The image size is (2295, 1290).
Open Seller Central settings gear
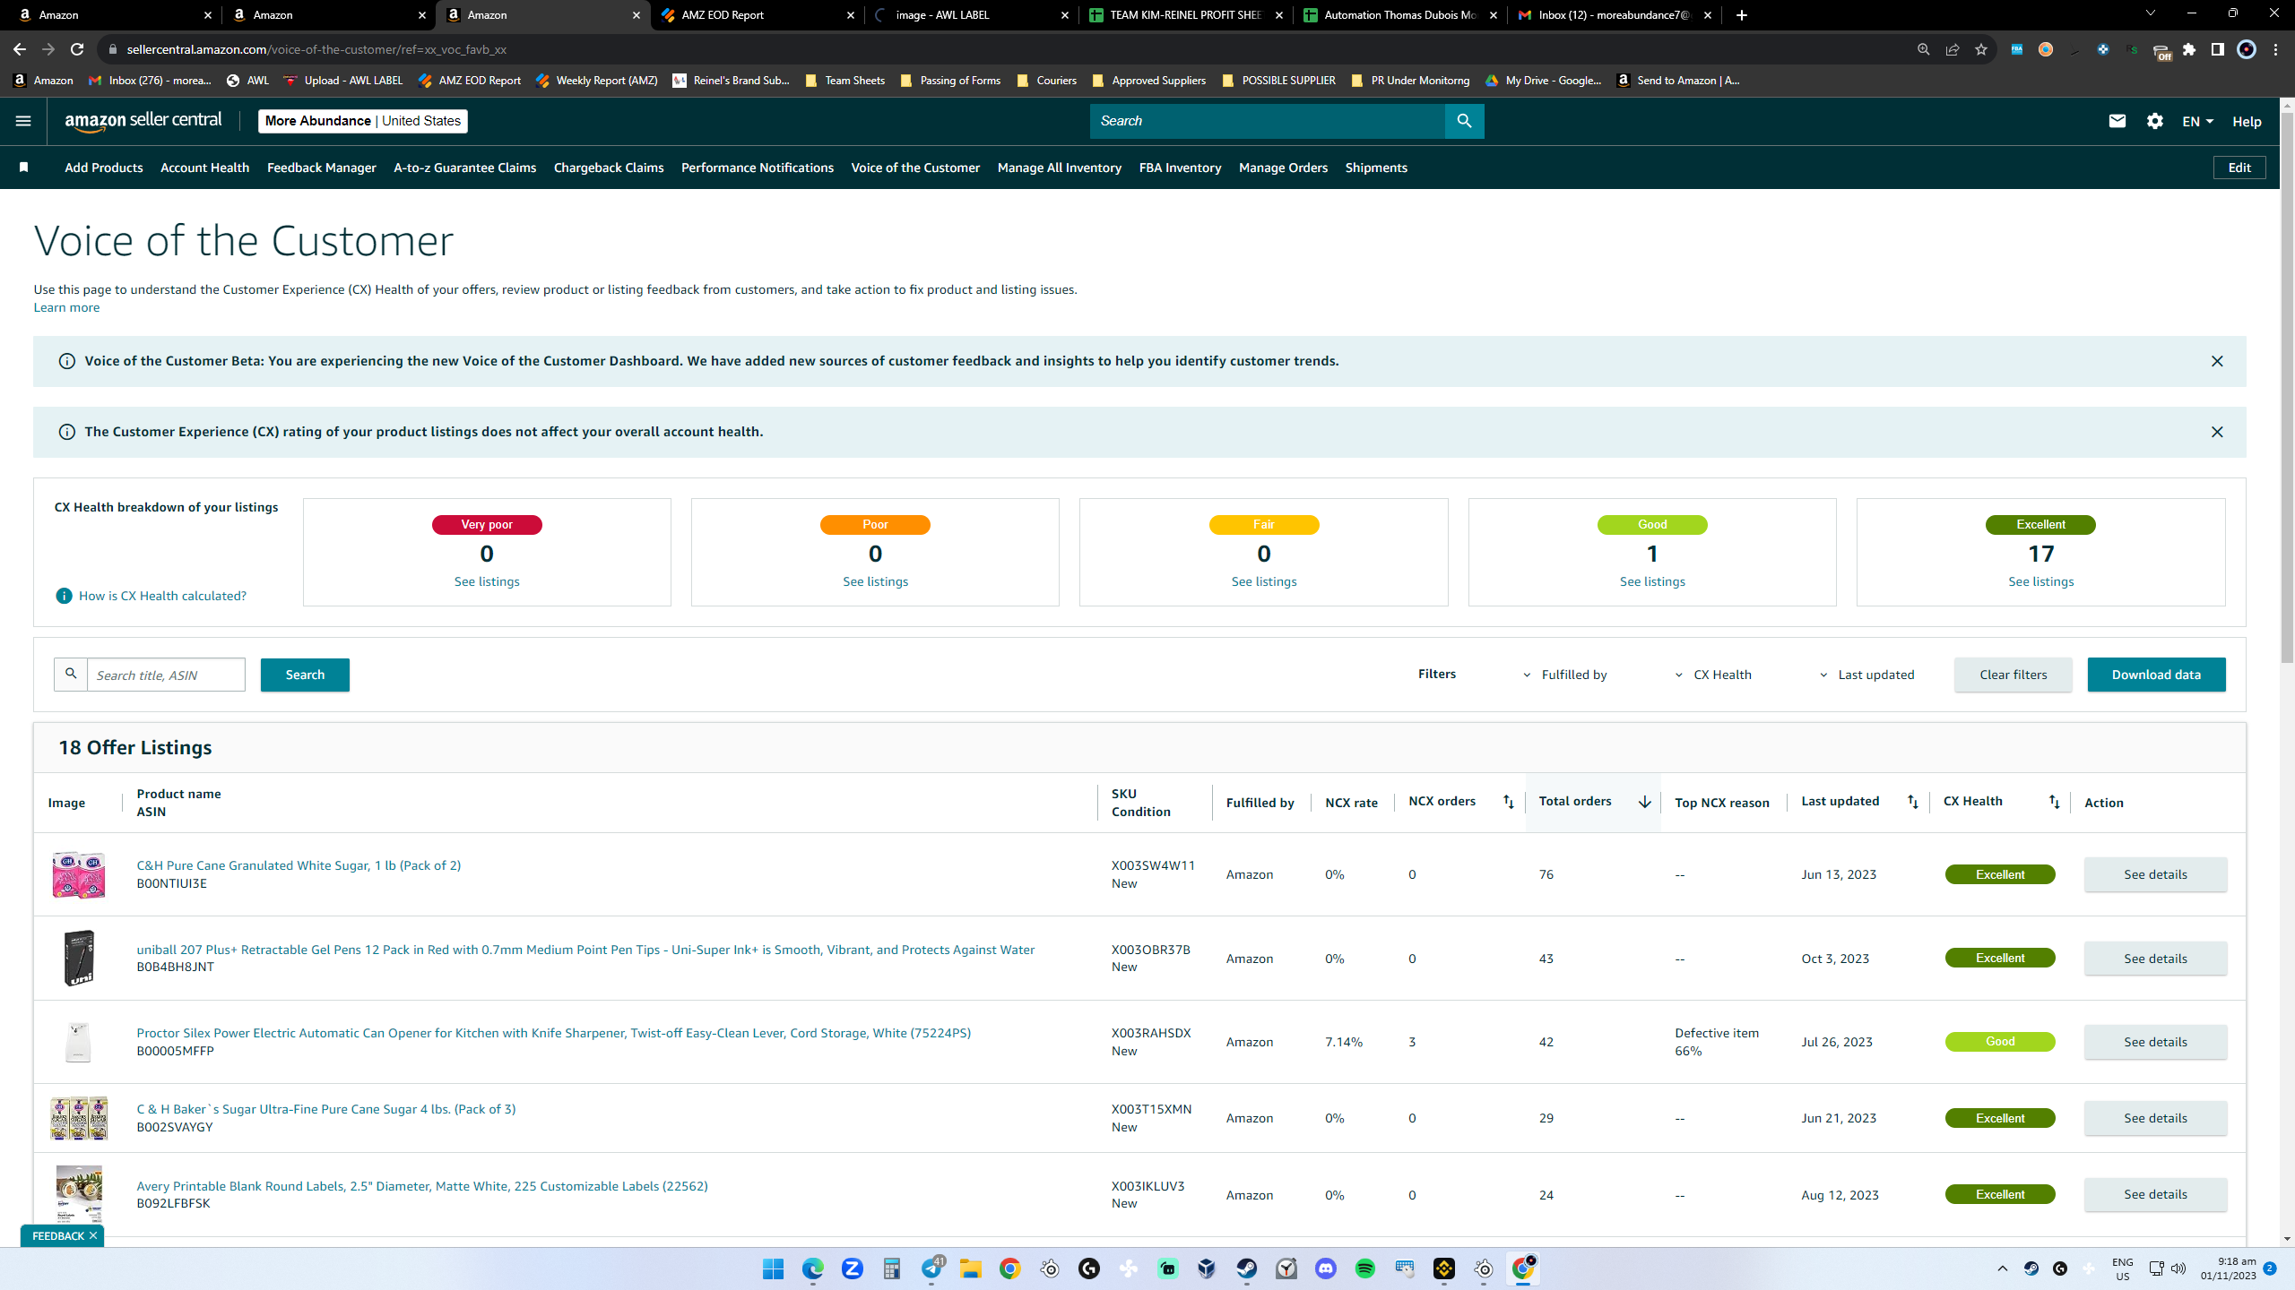tap(2155, 121)
